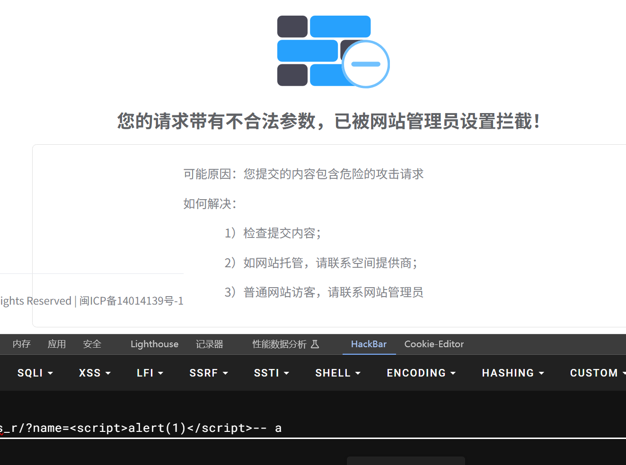626x465 pixels.
Task: Expand the ENCODING dropdown menu
Action: pos(422,373)
